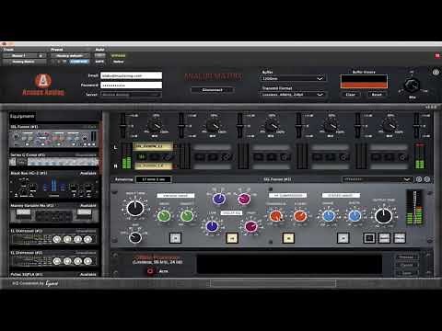Image resolution: width=442 pixels, height=331 pixels.
Task: Open the Buffer size dropdown
Action: pos(294,78)
